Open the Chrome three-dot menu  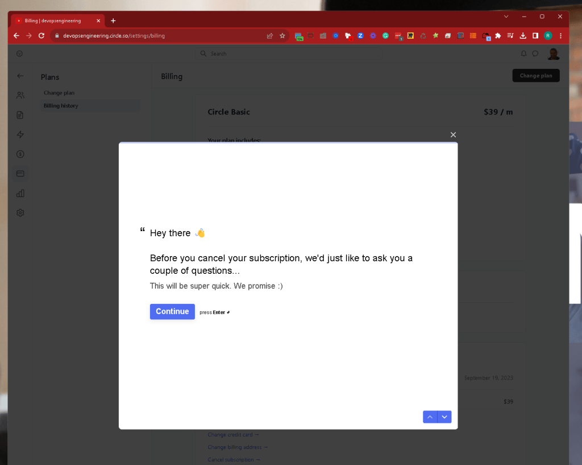(560, 36)
